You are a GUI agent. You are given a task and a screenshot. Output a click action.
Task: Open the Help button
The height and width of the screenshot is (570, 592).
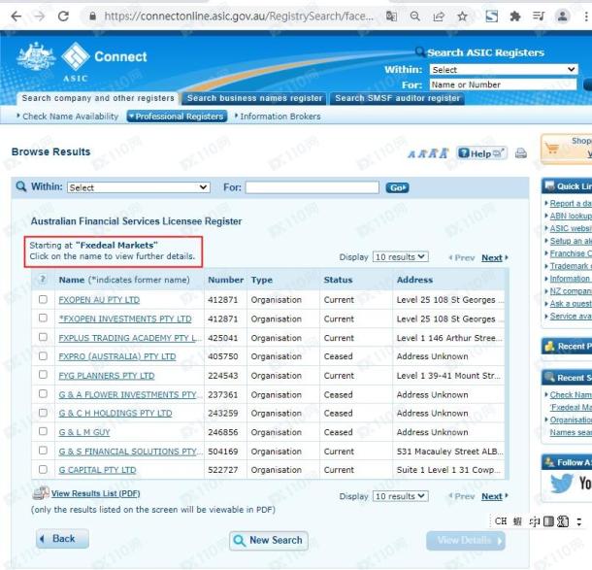point(481,153)
